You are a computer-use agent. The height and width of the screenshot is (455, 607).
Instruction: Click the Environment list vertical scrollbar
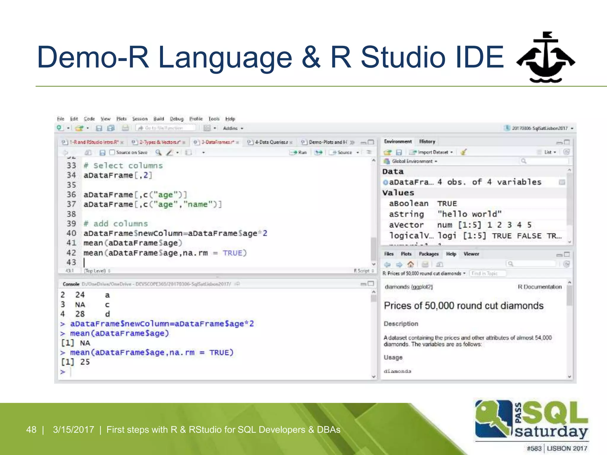click(x=569, y=206)
